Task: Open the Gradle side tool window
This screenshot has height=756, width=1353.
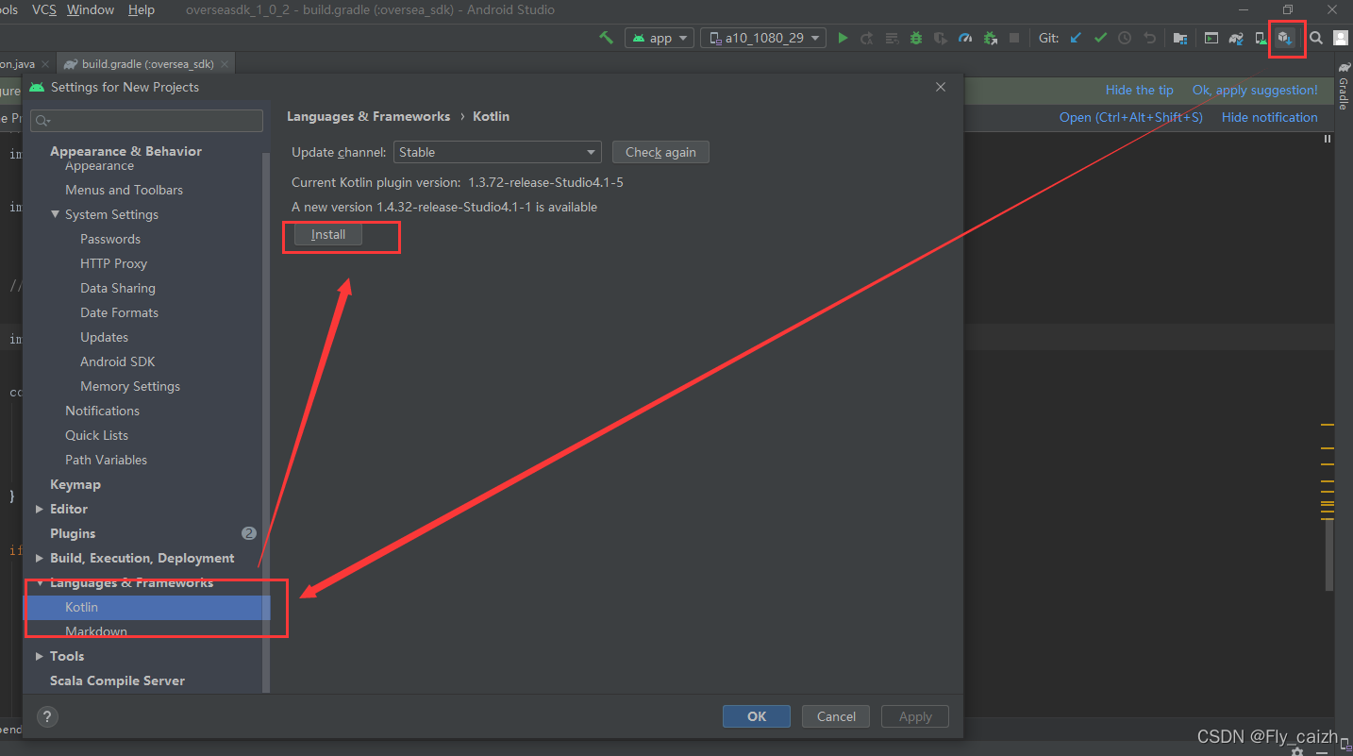Action: pyautogui.click(x=1343, y=87)
